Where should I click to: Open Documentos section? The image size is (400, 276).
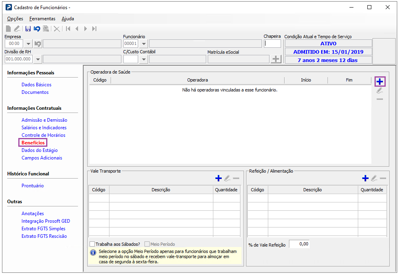tap(35, 92)
